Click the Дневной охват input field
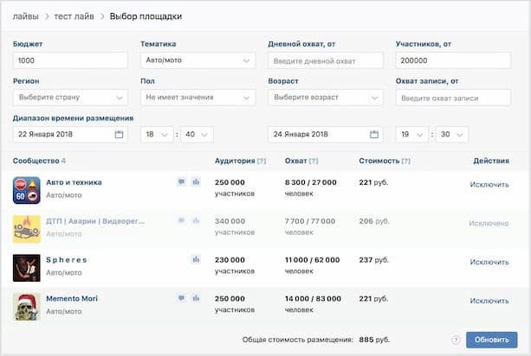 coord(326,60)
